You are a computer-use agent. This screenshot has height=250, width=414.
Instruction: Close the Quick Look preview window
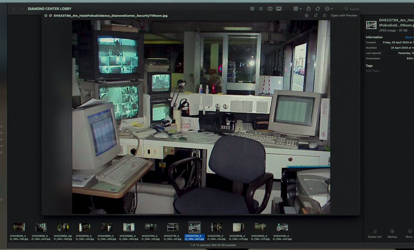tap(46, 16)
